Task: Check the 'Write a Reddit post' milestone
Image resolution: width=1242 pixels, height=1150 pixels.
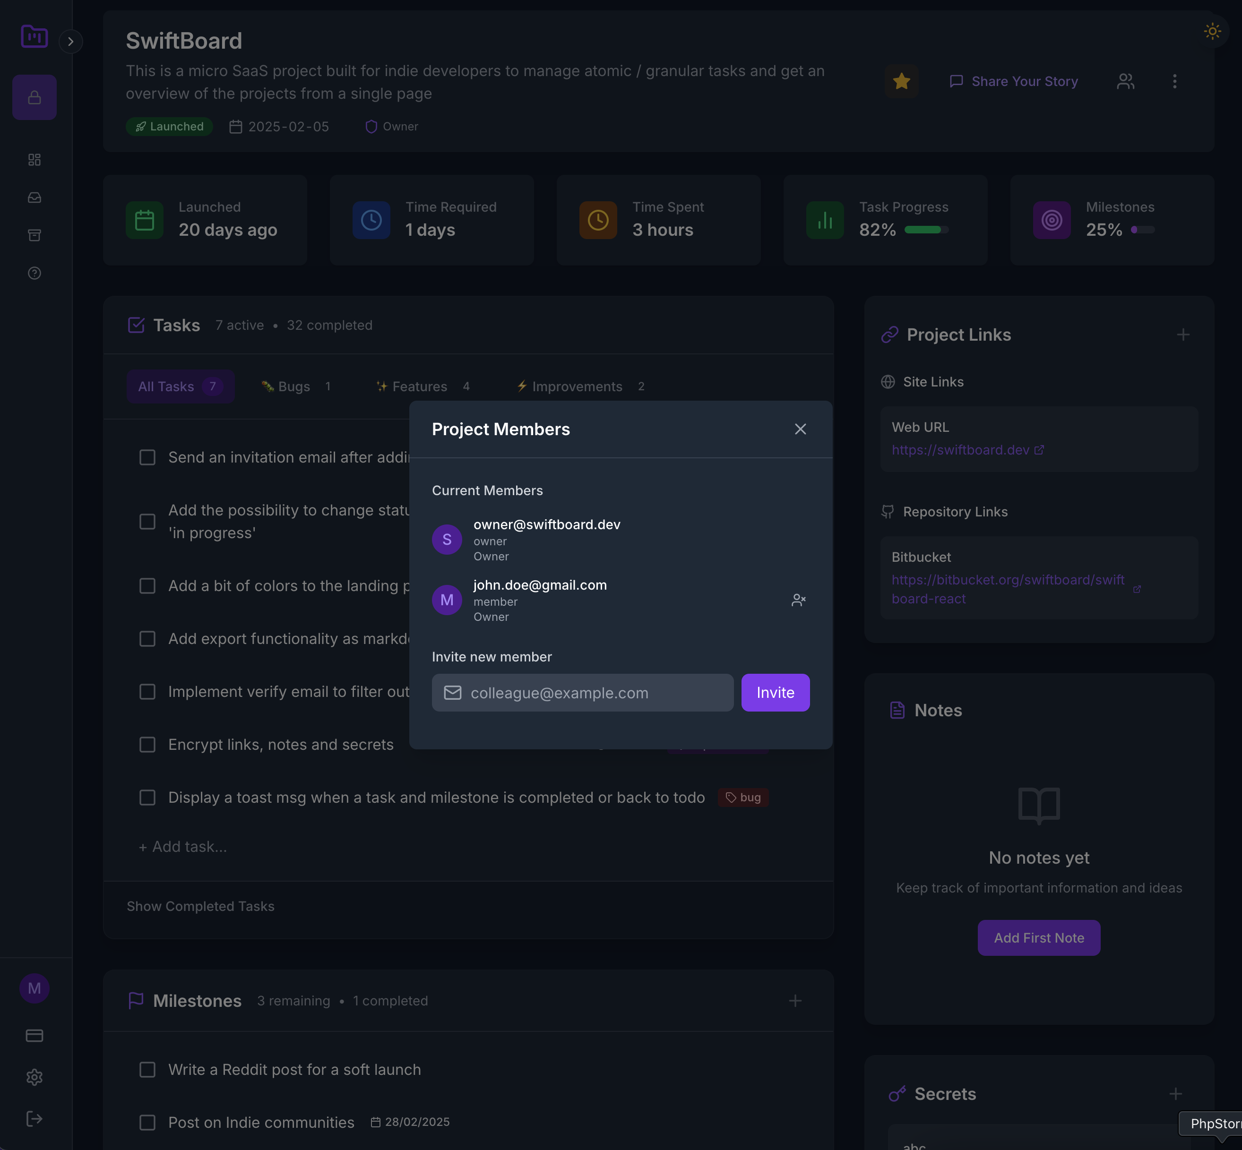Action: (147, 1070)
